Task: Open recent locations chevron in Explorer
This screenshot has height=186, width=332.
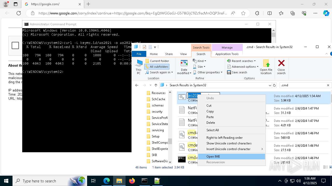Action: (x=150, y=85)
